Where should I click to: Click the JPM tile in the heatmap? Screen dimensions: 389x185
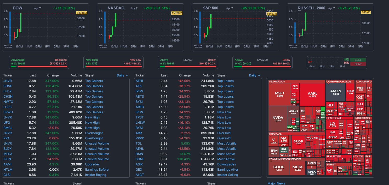pyautogui.click(x=274, y=152)
